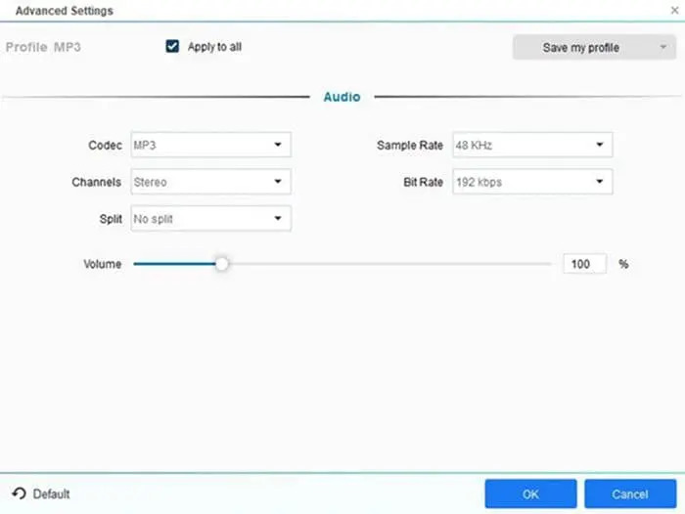The image size is (685, 514).
Task: Click the Audio section header
Action: pos(342,97)
